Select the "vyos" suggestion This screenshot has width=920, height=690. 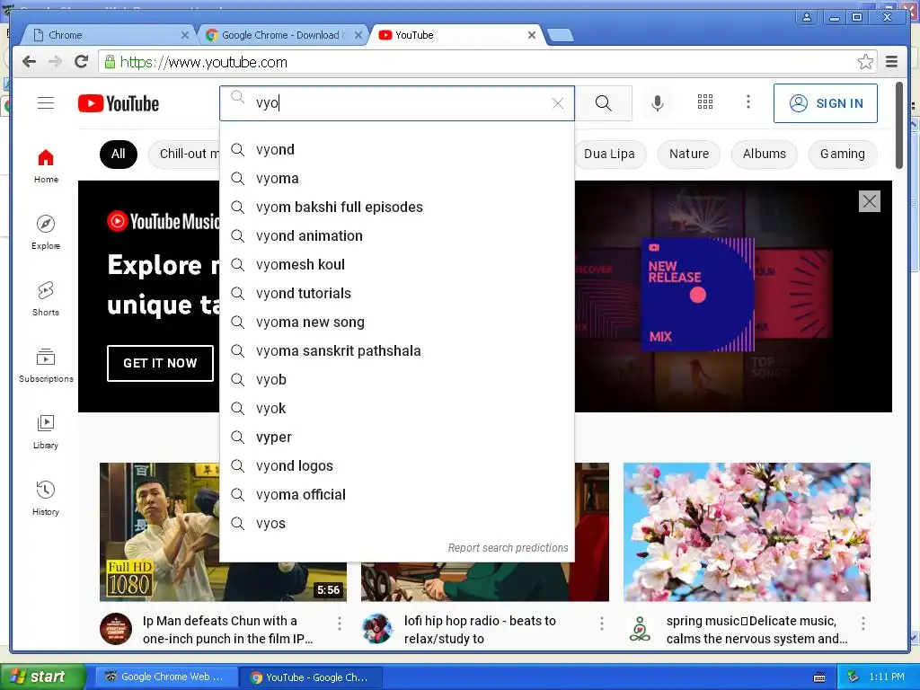[x=396, y=524]
